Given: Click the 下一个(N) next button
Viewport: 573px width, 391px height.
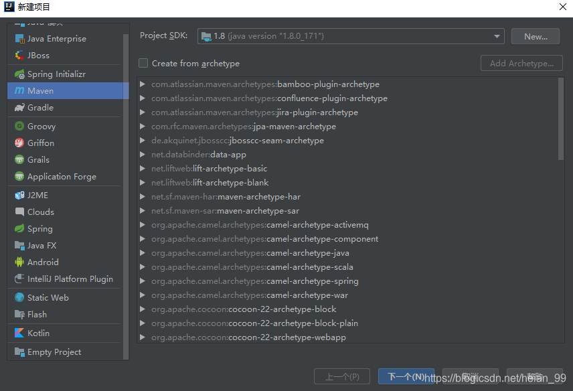Looking at the screenshot, I should pos(406,376).
